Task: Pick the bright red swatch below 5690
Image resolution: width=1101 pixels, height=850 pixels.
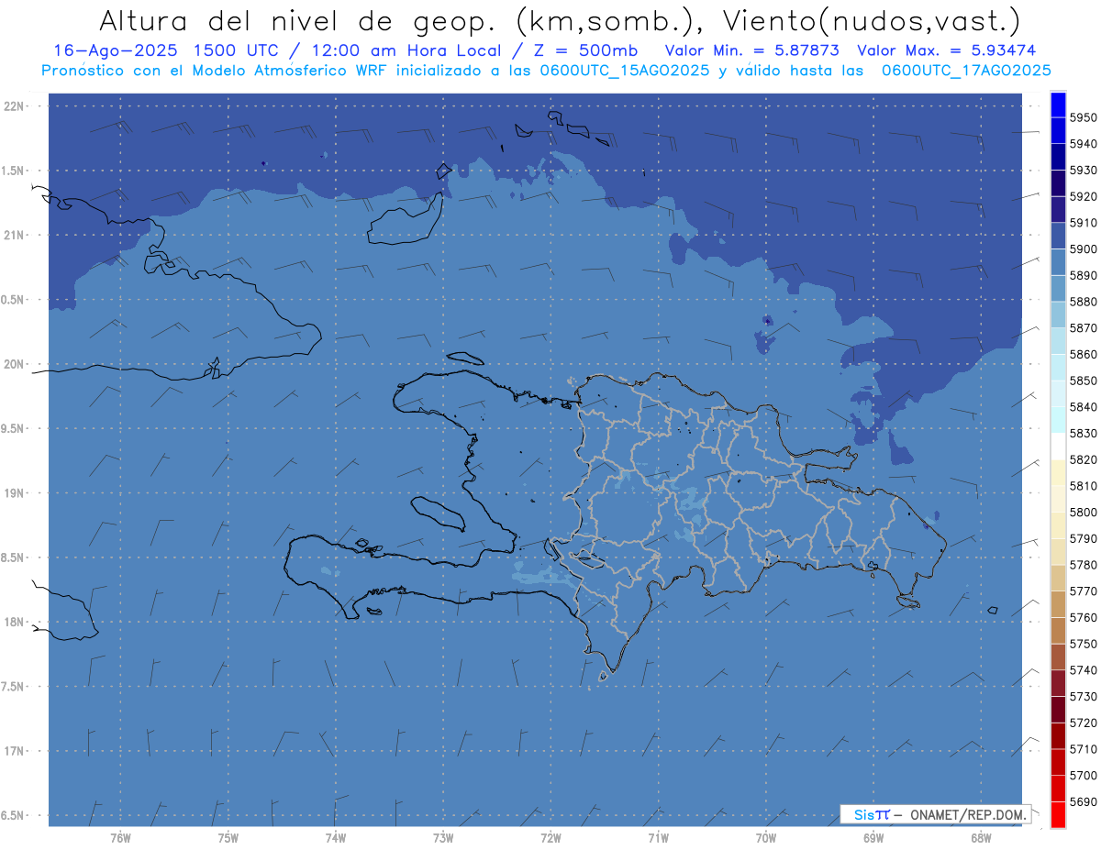Action: (x=1058, y=814)
